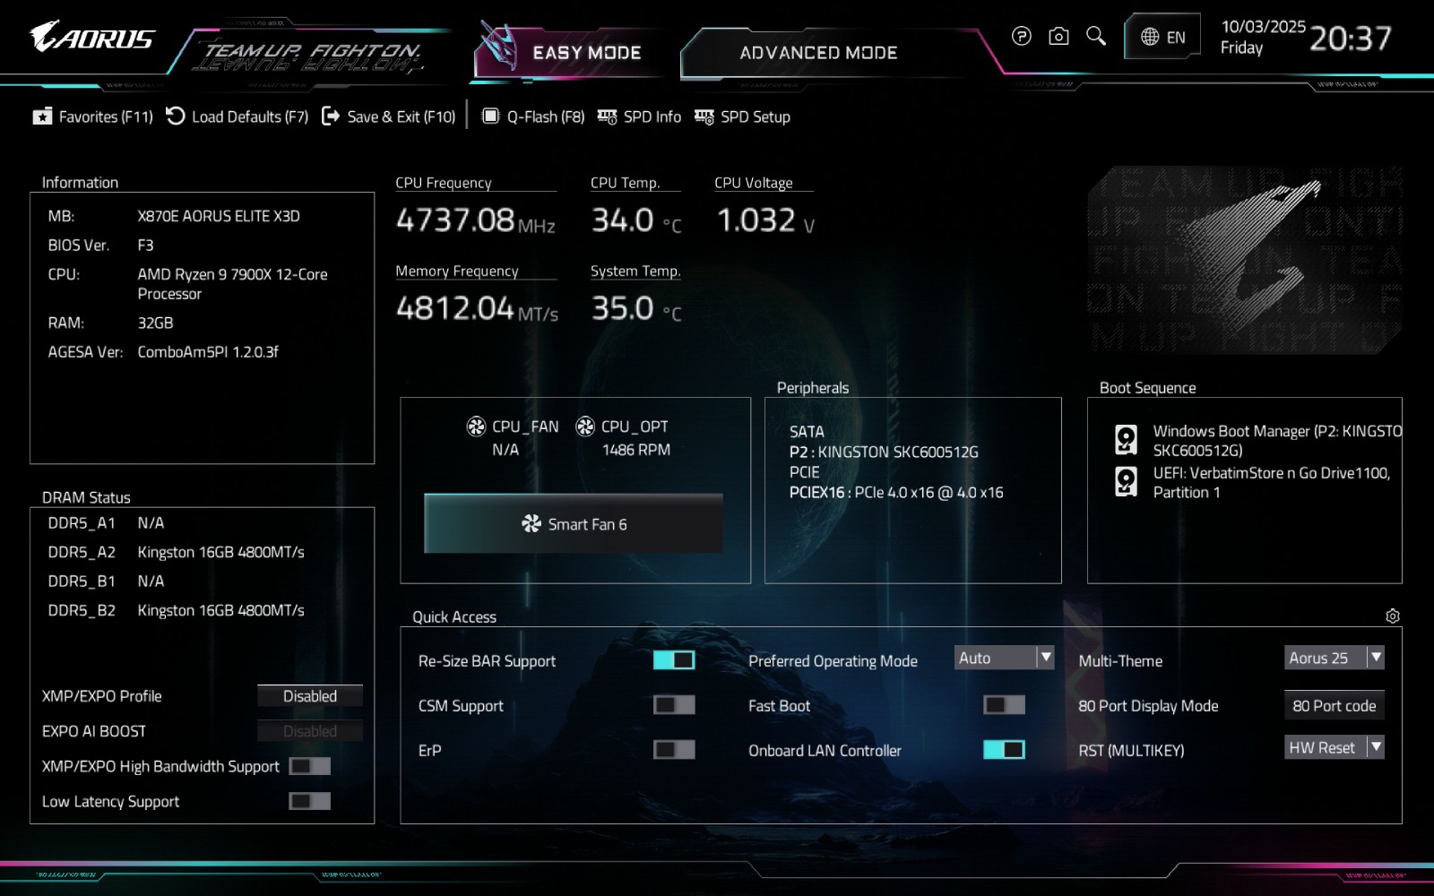Take a screenshot with the camera icon

1058,36
